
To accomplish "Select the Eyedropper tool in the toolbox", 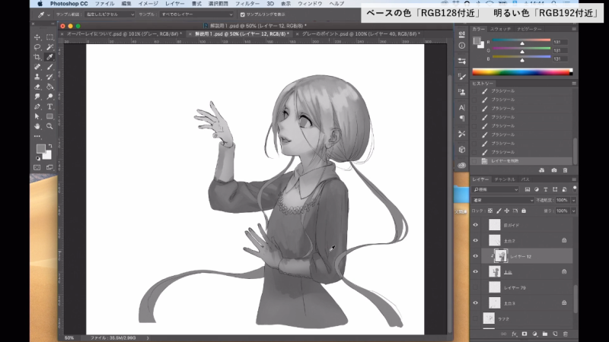I will tap(49, 57).
